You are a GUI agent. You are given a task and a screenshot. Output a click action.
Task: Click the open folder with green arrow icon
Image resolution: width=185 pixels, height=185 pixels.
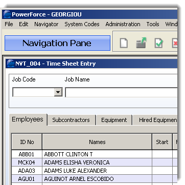pos(141,43)
